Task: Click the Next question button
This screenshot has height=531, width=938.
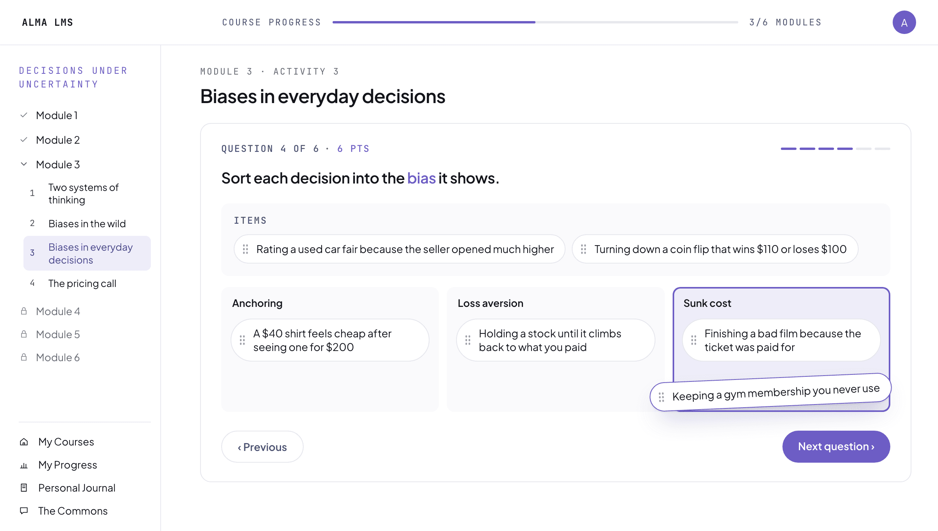Action: [836, 447]
